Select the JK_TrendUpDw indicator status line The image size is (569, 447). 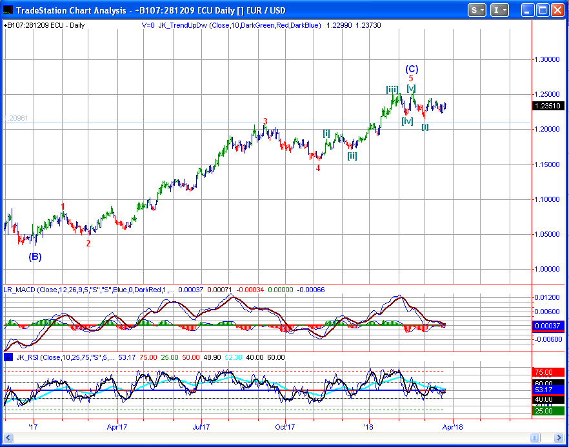[261, 25]
